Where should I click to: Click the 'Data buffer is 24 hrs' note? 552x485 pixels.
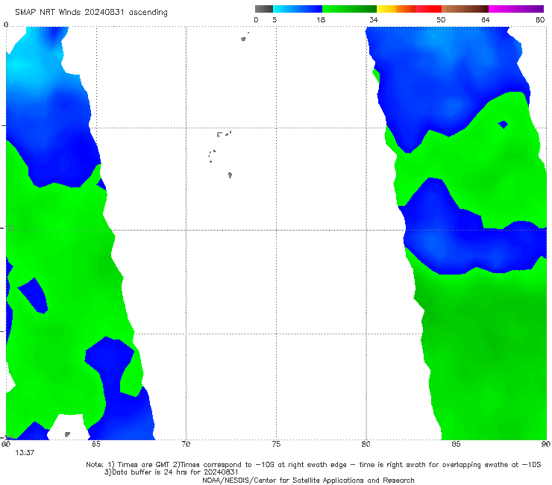point(172,472)
